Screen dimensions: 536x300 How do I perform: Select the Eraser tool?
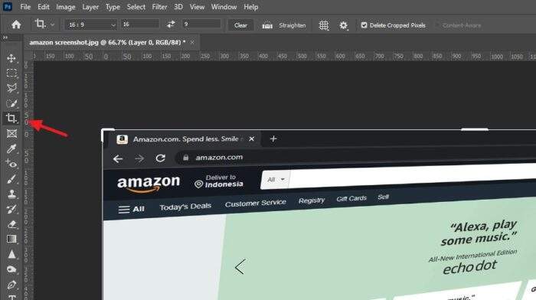[x=11, y=224]
